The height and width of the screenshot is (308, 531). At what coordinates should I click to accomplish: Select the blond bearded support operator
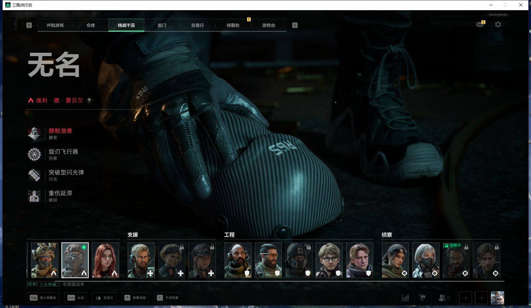(x=141, y=260)
